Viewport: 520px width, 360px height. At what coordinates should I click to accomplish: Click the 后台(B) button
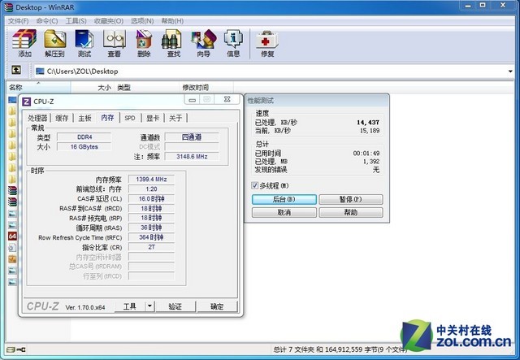tap(284, 199)
